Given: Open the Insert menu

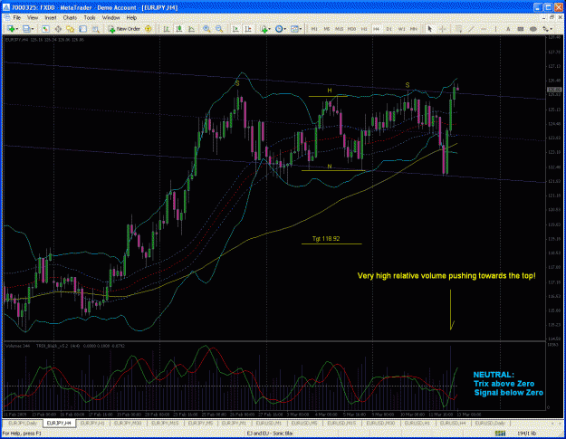Looking at the screenshot, I should coord(51,18).
